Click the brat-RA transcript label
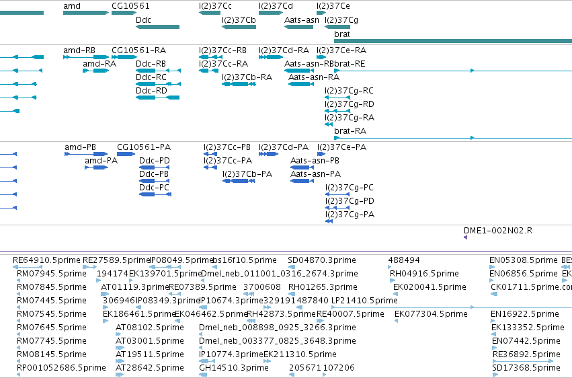This screenshot has width=572, height=378. pyautogui.click(x=350, y=130)
